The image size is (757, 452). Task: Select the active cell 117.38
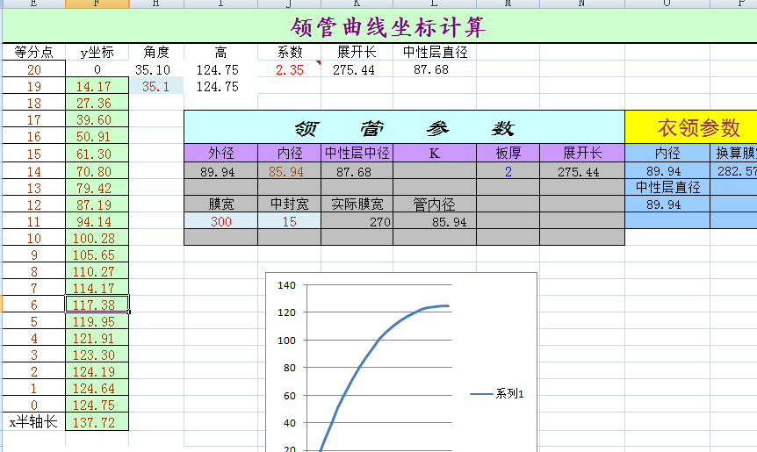pyautogui.click(x=97, y=305)
